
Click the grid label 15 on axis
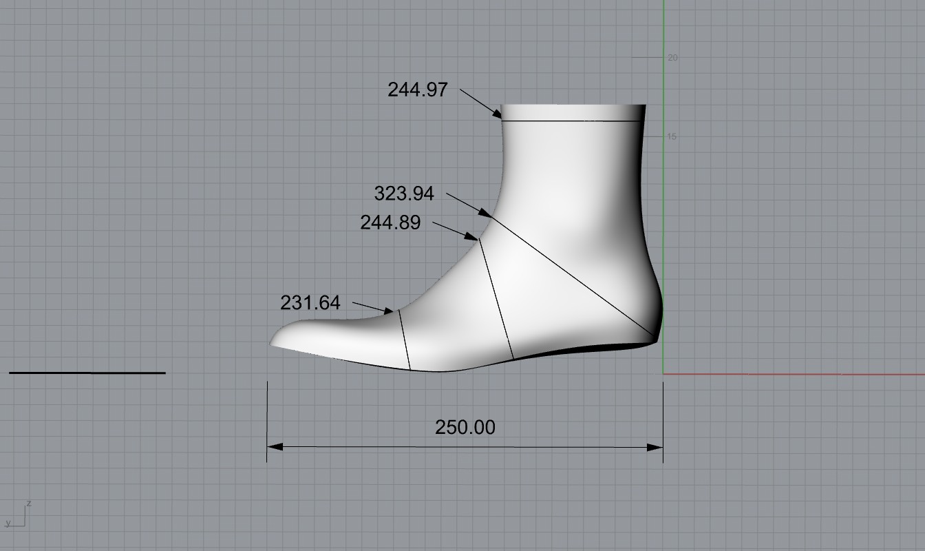pyautogui.click(x=672, y=137)
